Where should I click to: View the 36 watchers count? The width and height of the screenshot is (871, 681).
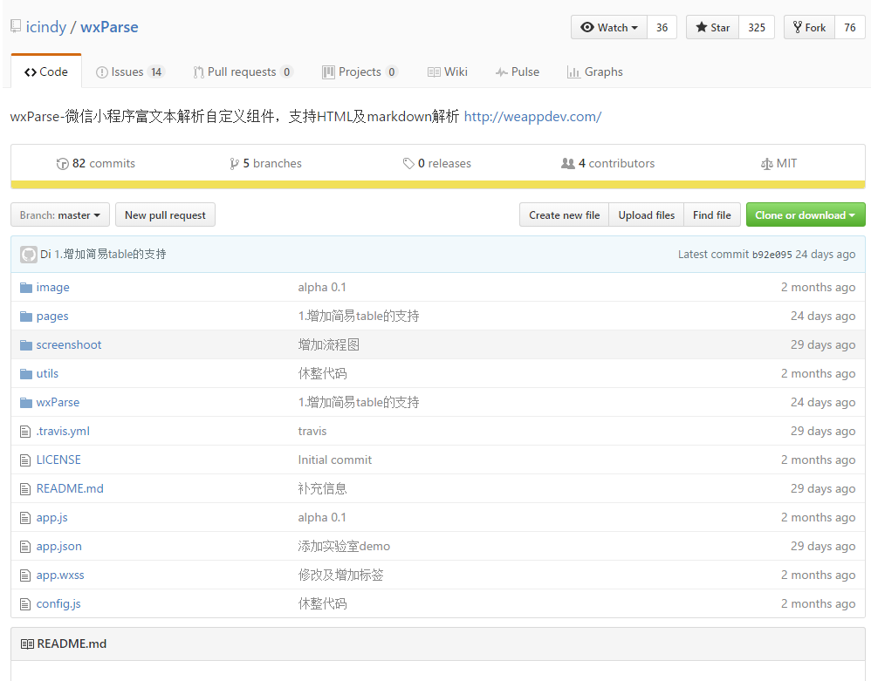[x=662, y=27]
